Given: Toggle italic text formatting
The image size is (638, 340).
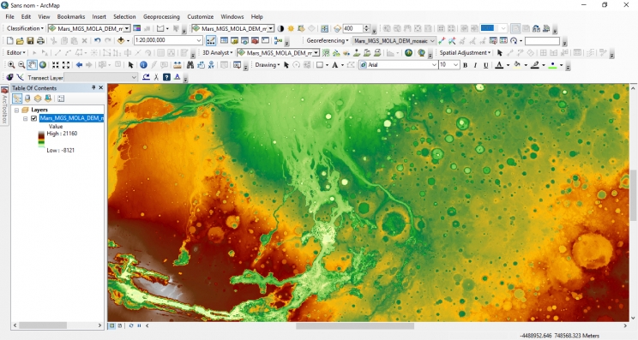Looking at the screenshot, I should tap(475, 65).
